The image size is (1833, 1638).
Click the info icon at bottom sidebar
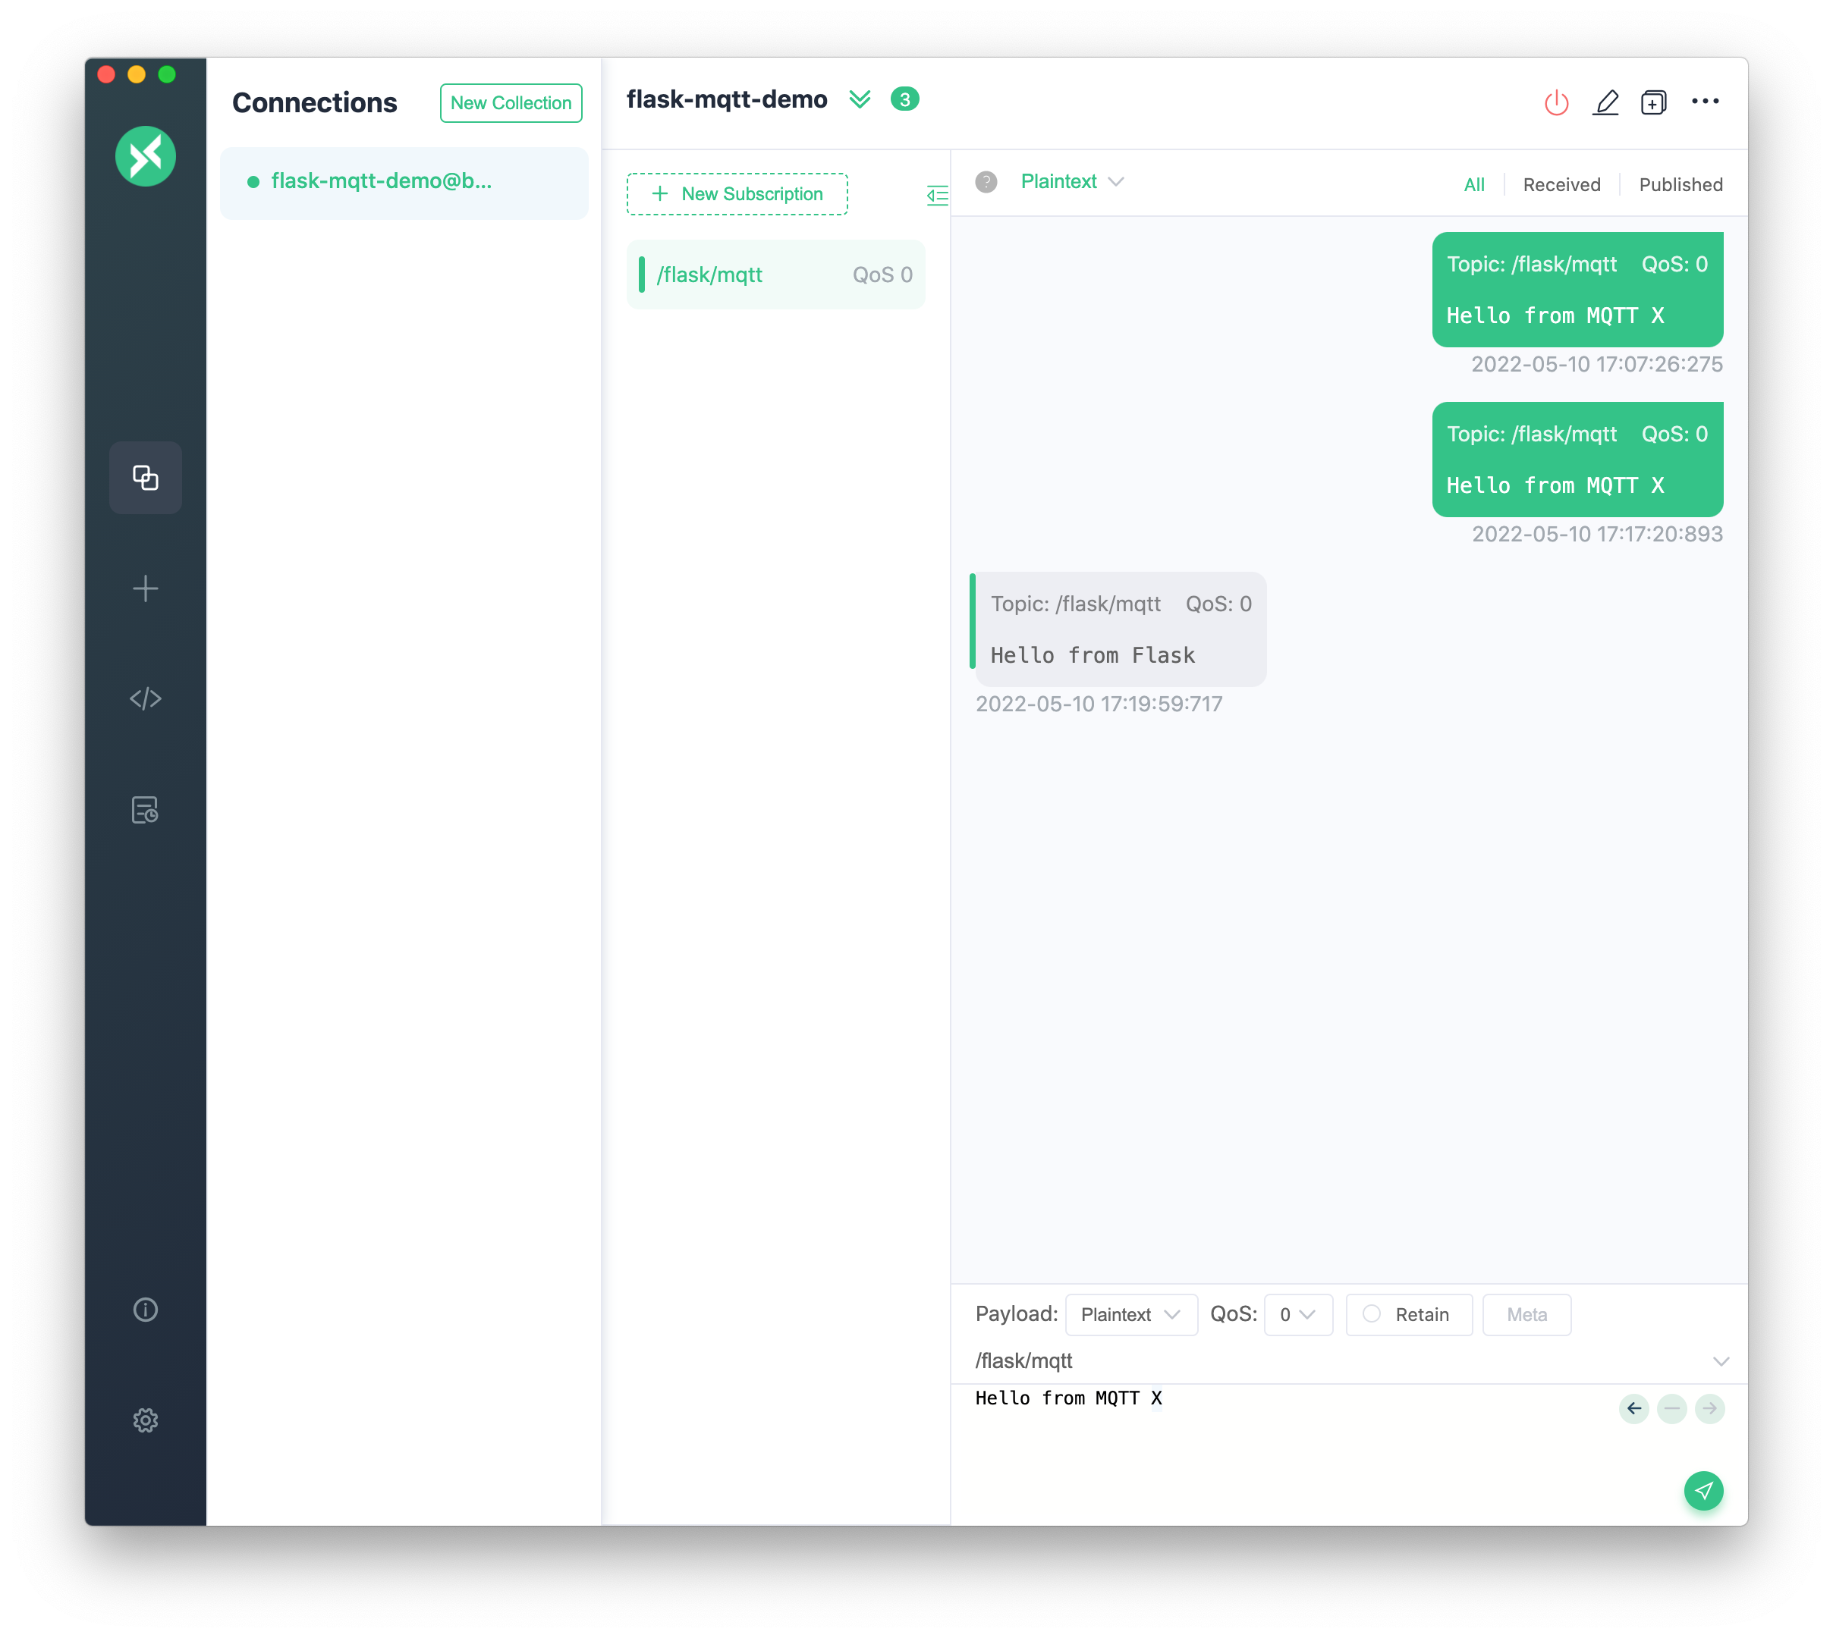click(146, 1309)
